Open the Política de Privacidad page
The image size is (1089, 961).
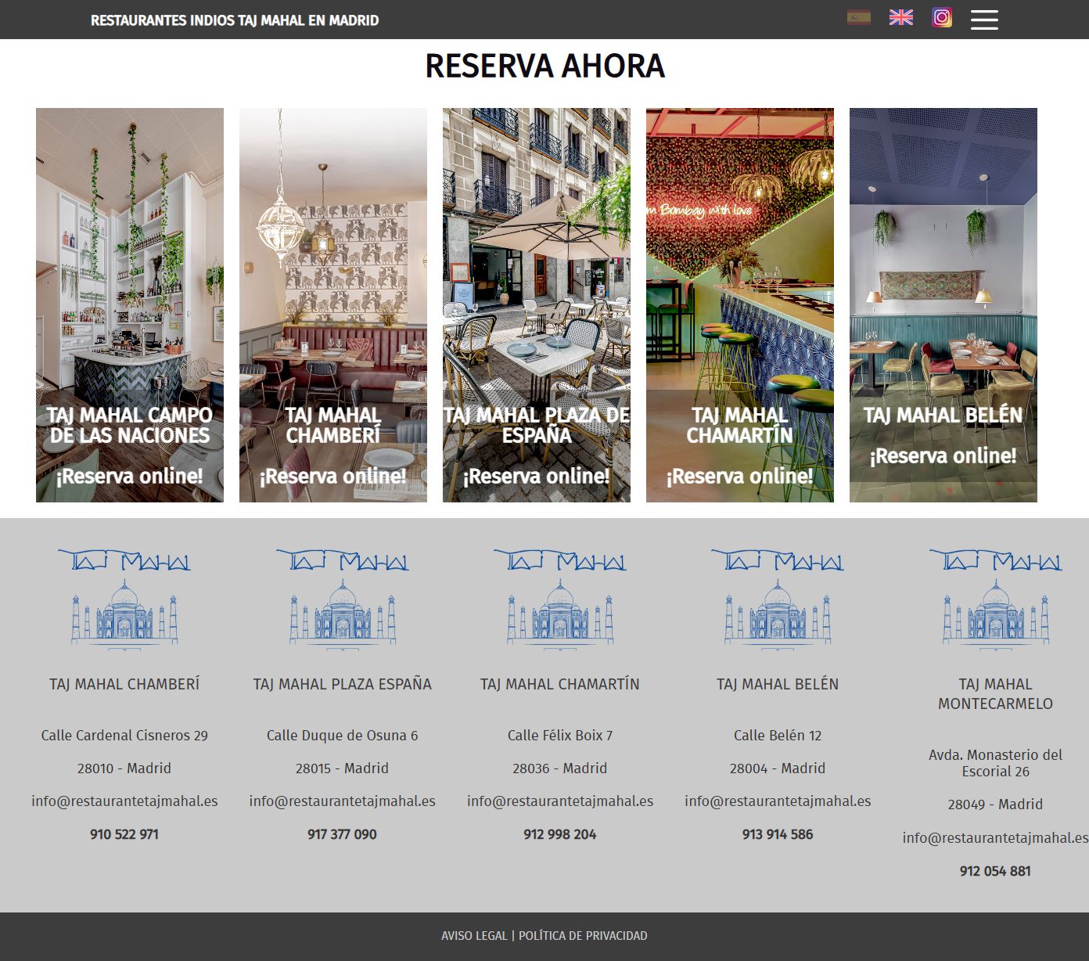click(x=583, y=936)
